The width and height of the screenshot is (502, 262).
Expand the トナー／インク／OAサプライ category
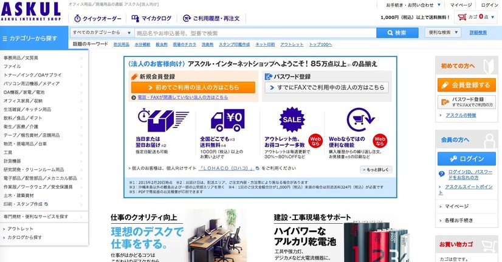tap(81, 75)
